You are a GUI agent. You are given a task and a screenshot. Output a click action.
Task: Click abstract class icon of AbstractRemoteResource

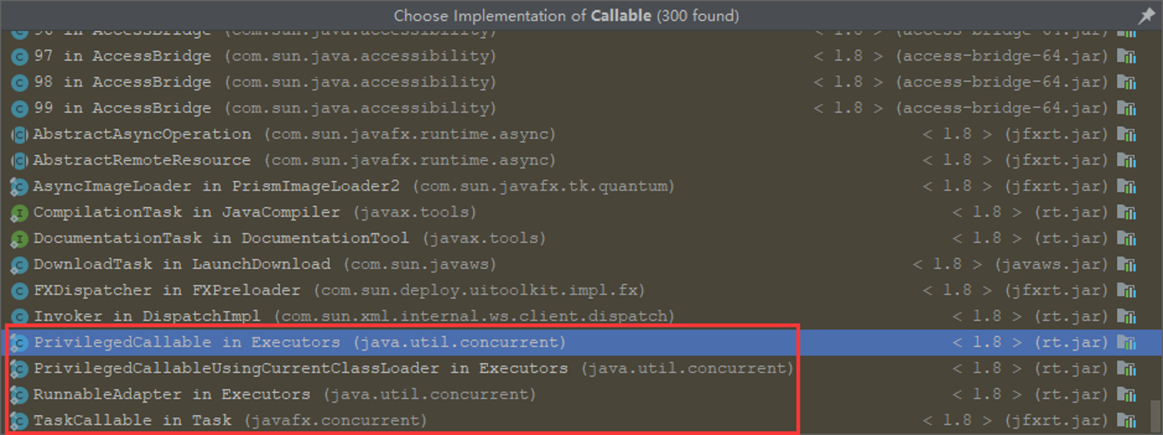click(19, 161)
